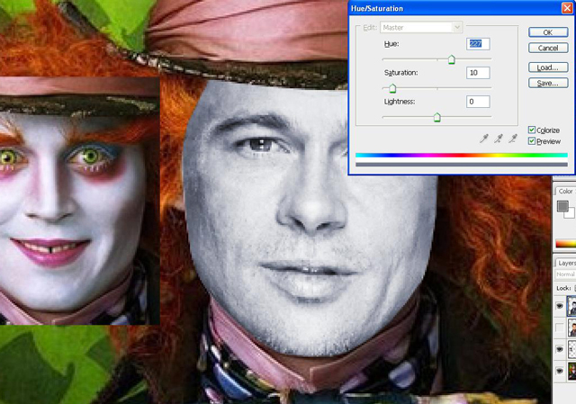The image size is (576, 404).
Task: Click the rainbow spectrum bar in the dialog
Action: (x=462, y=156)
